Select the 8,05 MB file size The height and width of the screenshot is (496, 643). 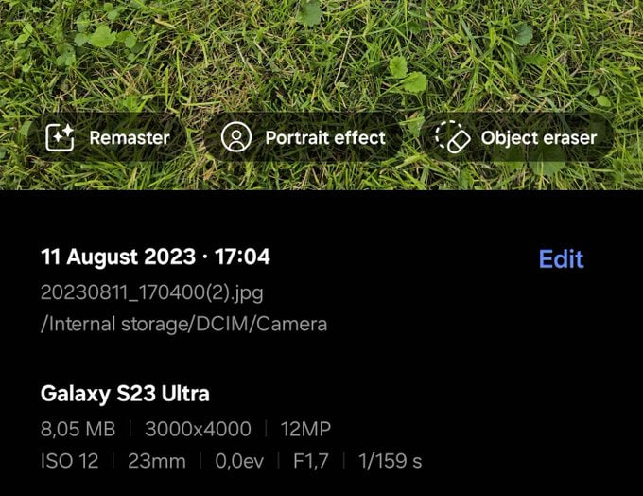tap(78, 429)
